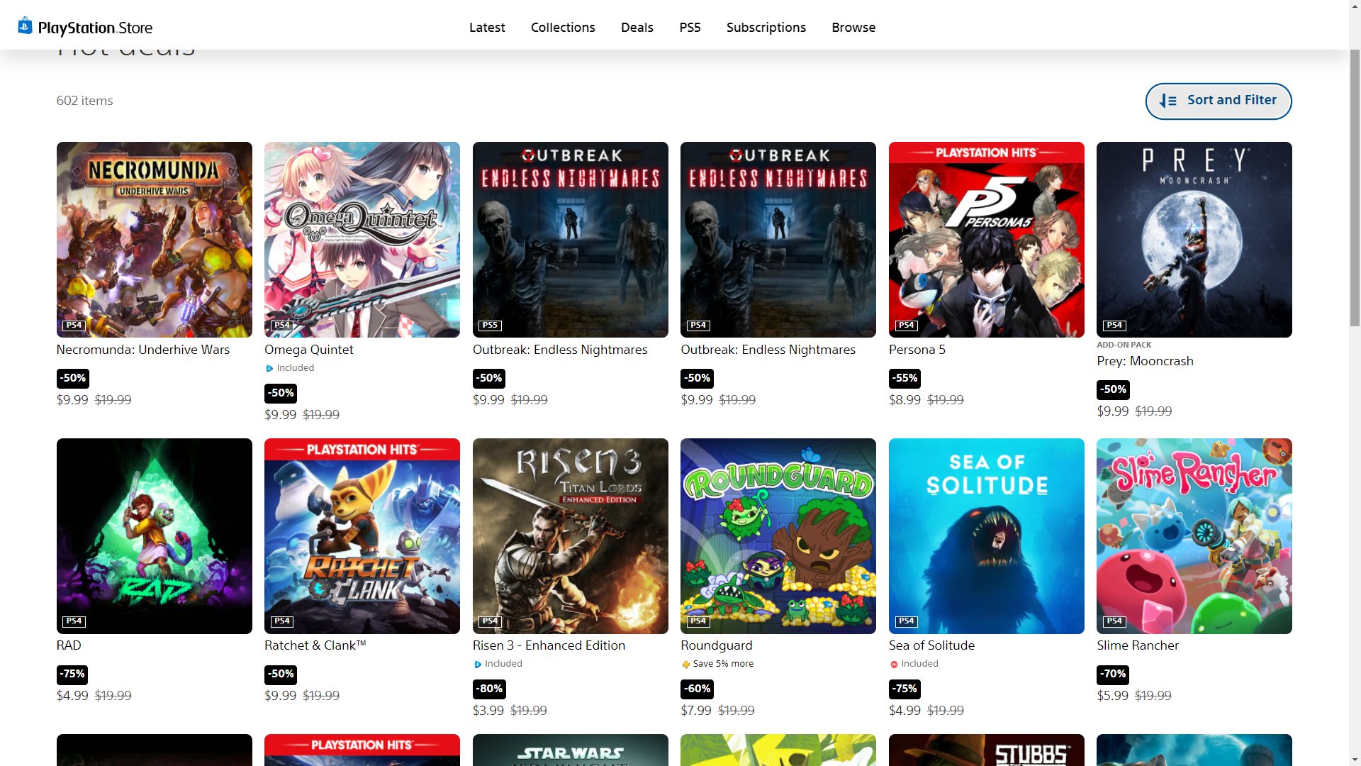
Task: Open Sort and Filter options
Action: coord(1218,101)
